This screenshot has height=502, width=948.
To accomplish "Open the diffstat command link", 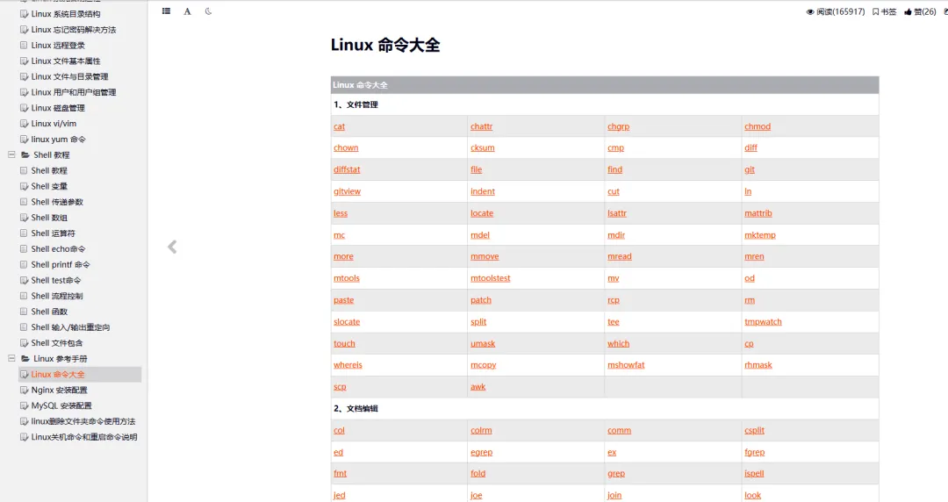I will (x=347, y=169).
